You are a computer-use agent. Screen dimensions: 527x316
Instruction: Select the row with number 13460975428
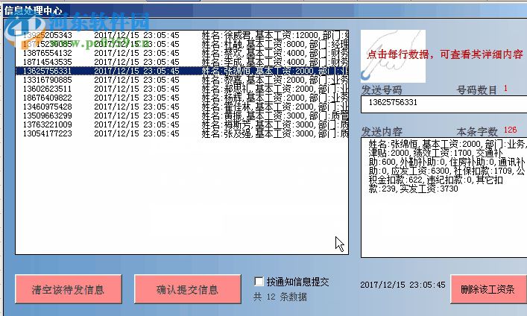(182, 107)
